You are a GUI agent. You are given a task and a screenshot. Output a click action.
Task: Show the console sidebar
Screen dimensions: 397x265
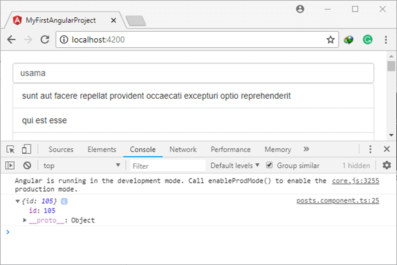click(10, 166)
